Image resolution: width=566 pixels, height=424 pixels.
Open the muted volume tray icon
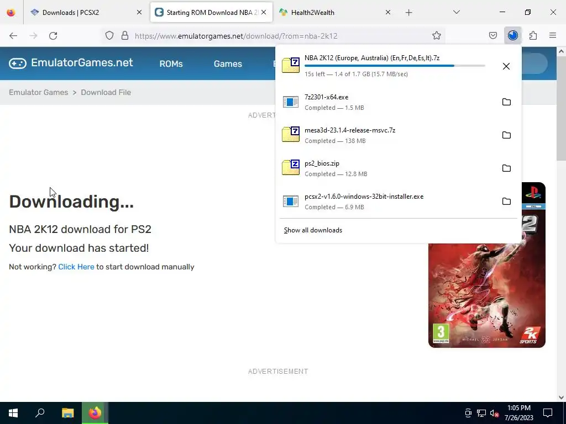point(495,413)
